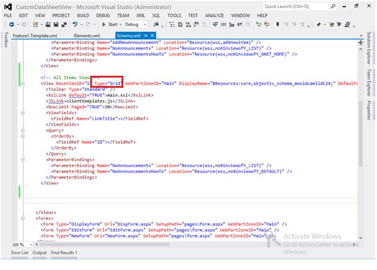Open the Undo history dropdown arrow

[82, 25]
